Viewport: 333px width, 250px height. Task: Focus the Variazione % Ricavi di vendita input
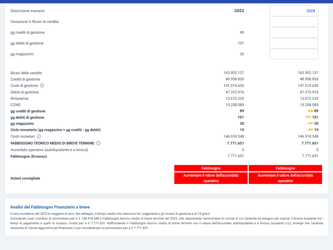tap(294, 22)
